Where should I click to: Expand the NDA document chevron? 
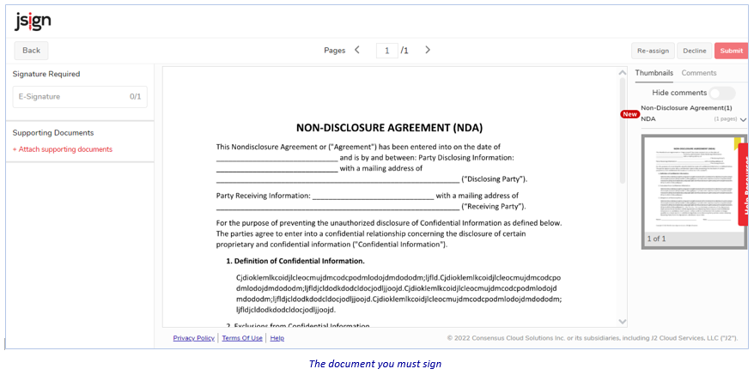click(x=744, y=120)
